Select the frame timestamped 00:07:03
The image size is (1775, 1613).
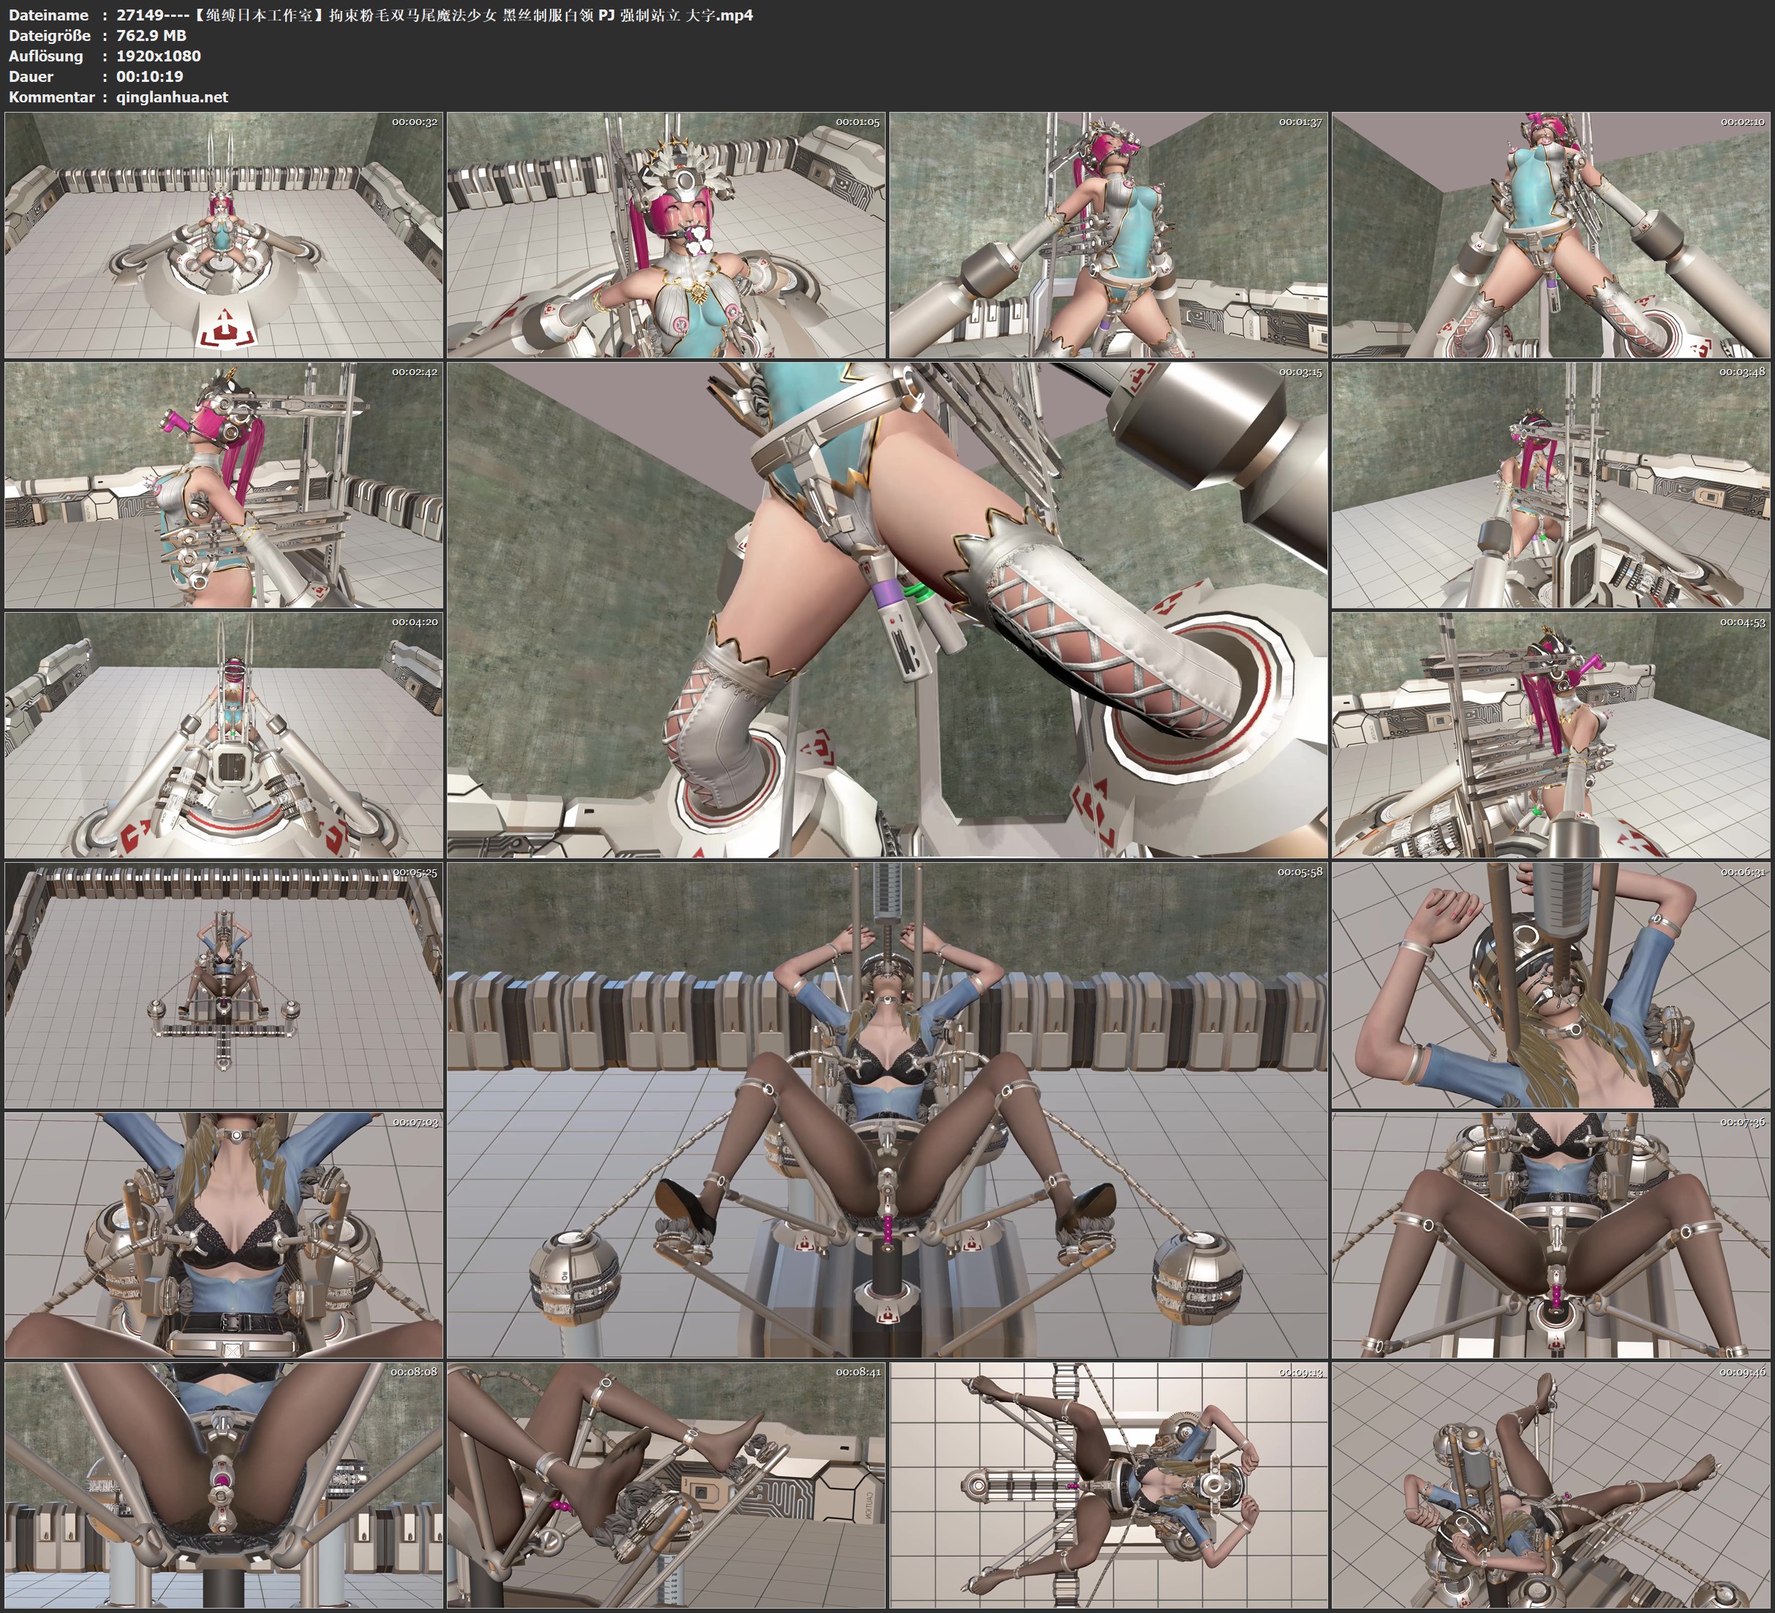click(x=224, y=1234)
